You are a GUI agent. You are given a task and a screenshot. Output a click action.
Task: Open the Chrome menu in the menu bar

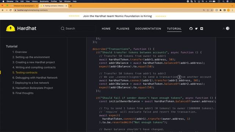pos(10,1)
